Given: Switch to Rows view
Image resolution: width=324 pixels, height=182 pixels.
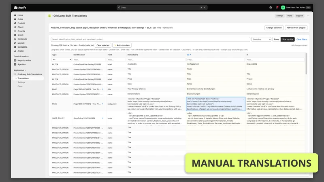Looking at the screenshot, I should pos(277,39).
